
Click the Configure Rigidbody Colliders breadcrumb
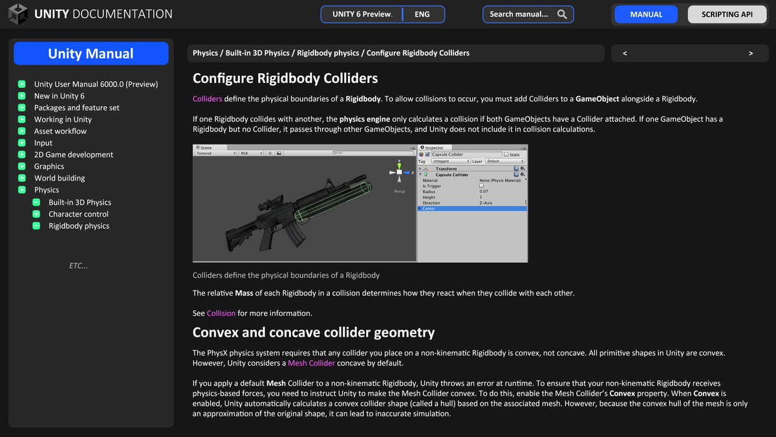click(418, 53)
